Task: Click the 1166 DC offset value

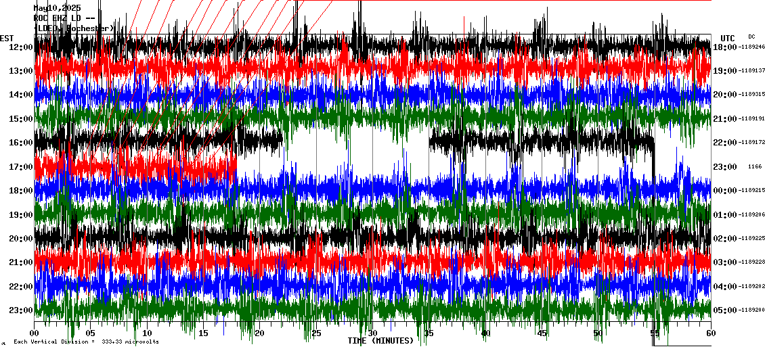Action: tap(754, 167)
